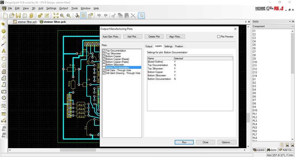Image resolution: width=295 pixels, height=157 pixels.
Task: Select Drill Ident Drawing - Through Hole plot
Action: pyautogui.click(x=123, y=73)
